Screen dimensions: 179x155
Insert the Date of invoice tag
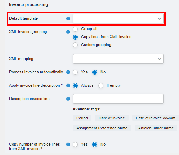[112, 118]
